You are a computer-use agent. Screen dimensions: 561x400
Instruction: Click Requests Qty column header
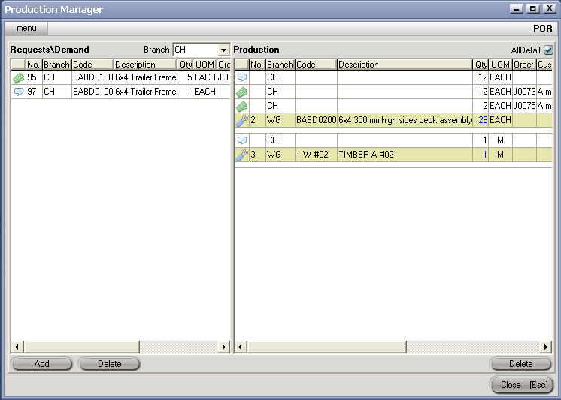pos(185,65)
